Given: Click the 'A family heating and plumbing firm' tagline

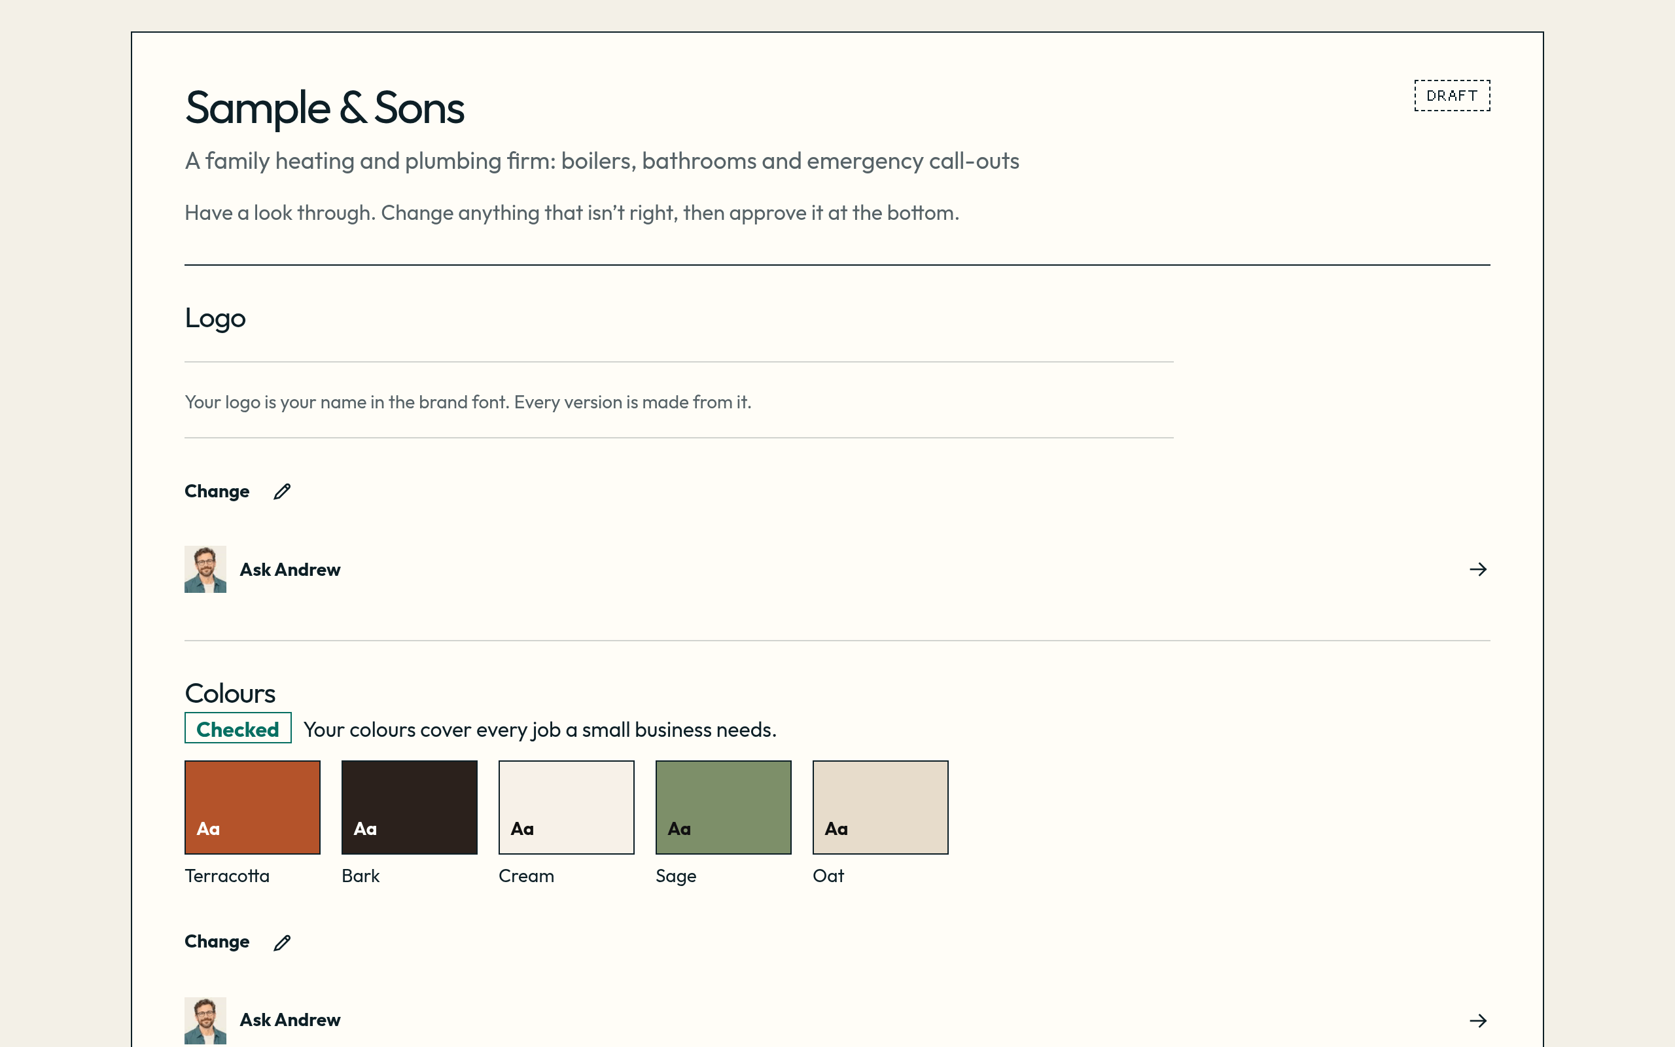Looking at the screenshot, I should (601, 162).
